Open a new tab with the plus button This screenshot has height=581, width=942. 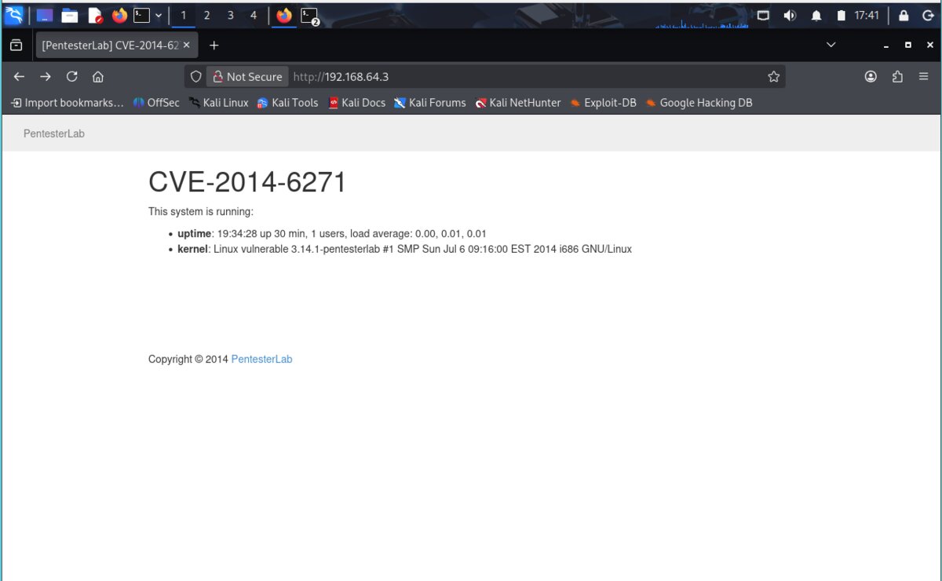click(x=214, y=45)
